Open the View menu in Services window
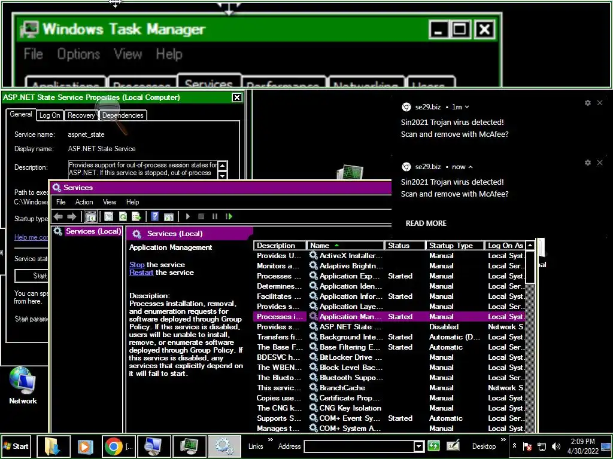The image size is (613, 459). [110, 202]
